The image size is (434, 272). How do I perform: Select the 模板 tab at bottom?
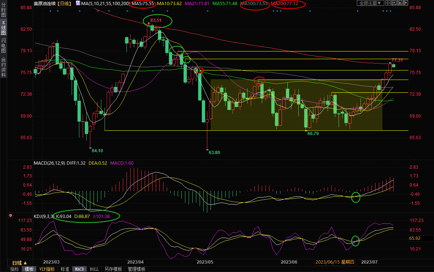29,269
